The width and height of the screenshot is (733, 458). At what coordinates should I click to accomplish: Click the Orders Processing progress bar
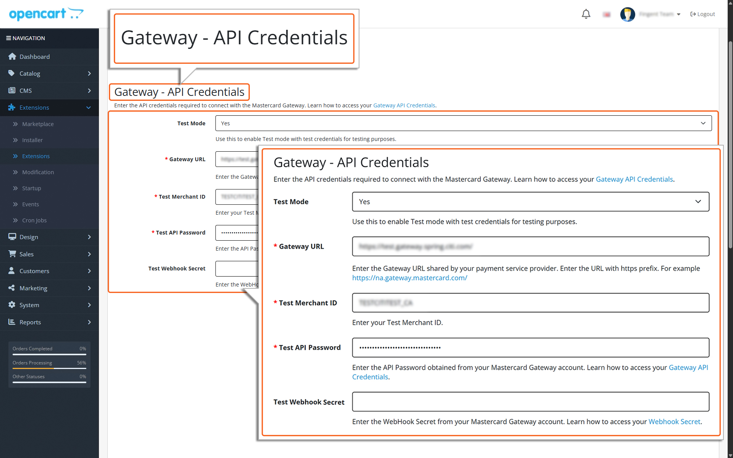click(49, 368)
